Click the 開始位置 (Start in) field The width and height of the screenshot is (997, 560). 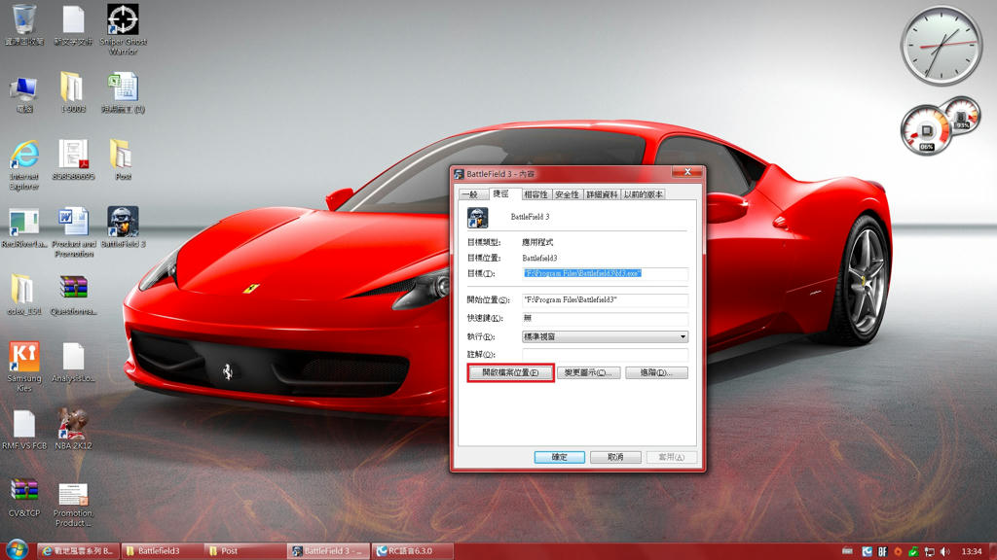point(605,299)
